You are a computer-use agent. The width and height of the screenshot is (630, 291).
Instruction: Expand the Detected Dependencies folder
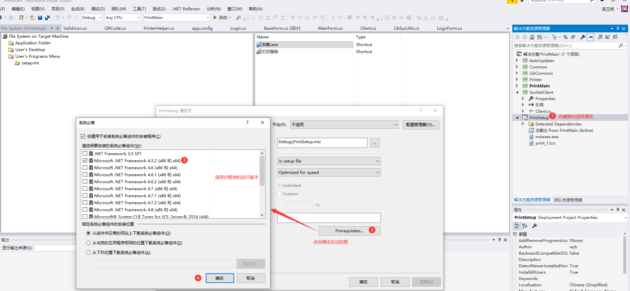pos(523,124)
